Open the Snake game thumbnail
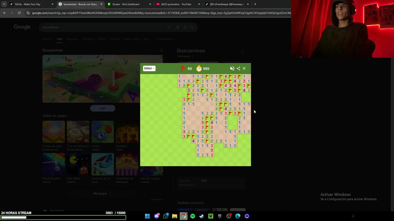 click(x=103, y=132)
